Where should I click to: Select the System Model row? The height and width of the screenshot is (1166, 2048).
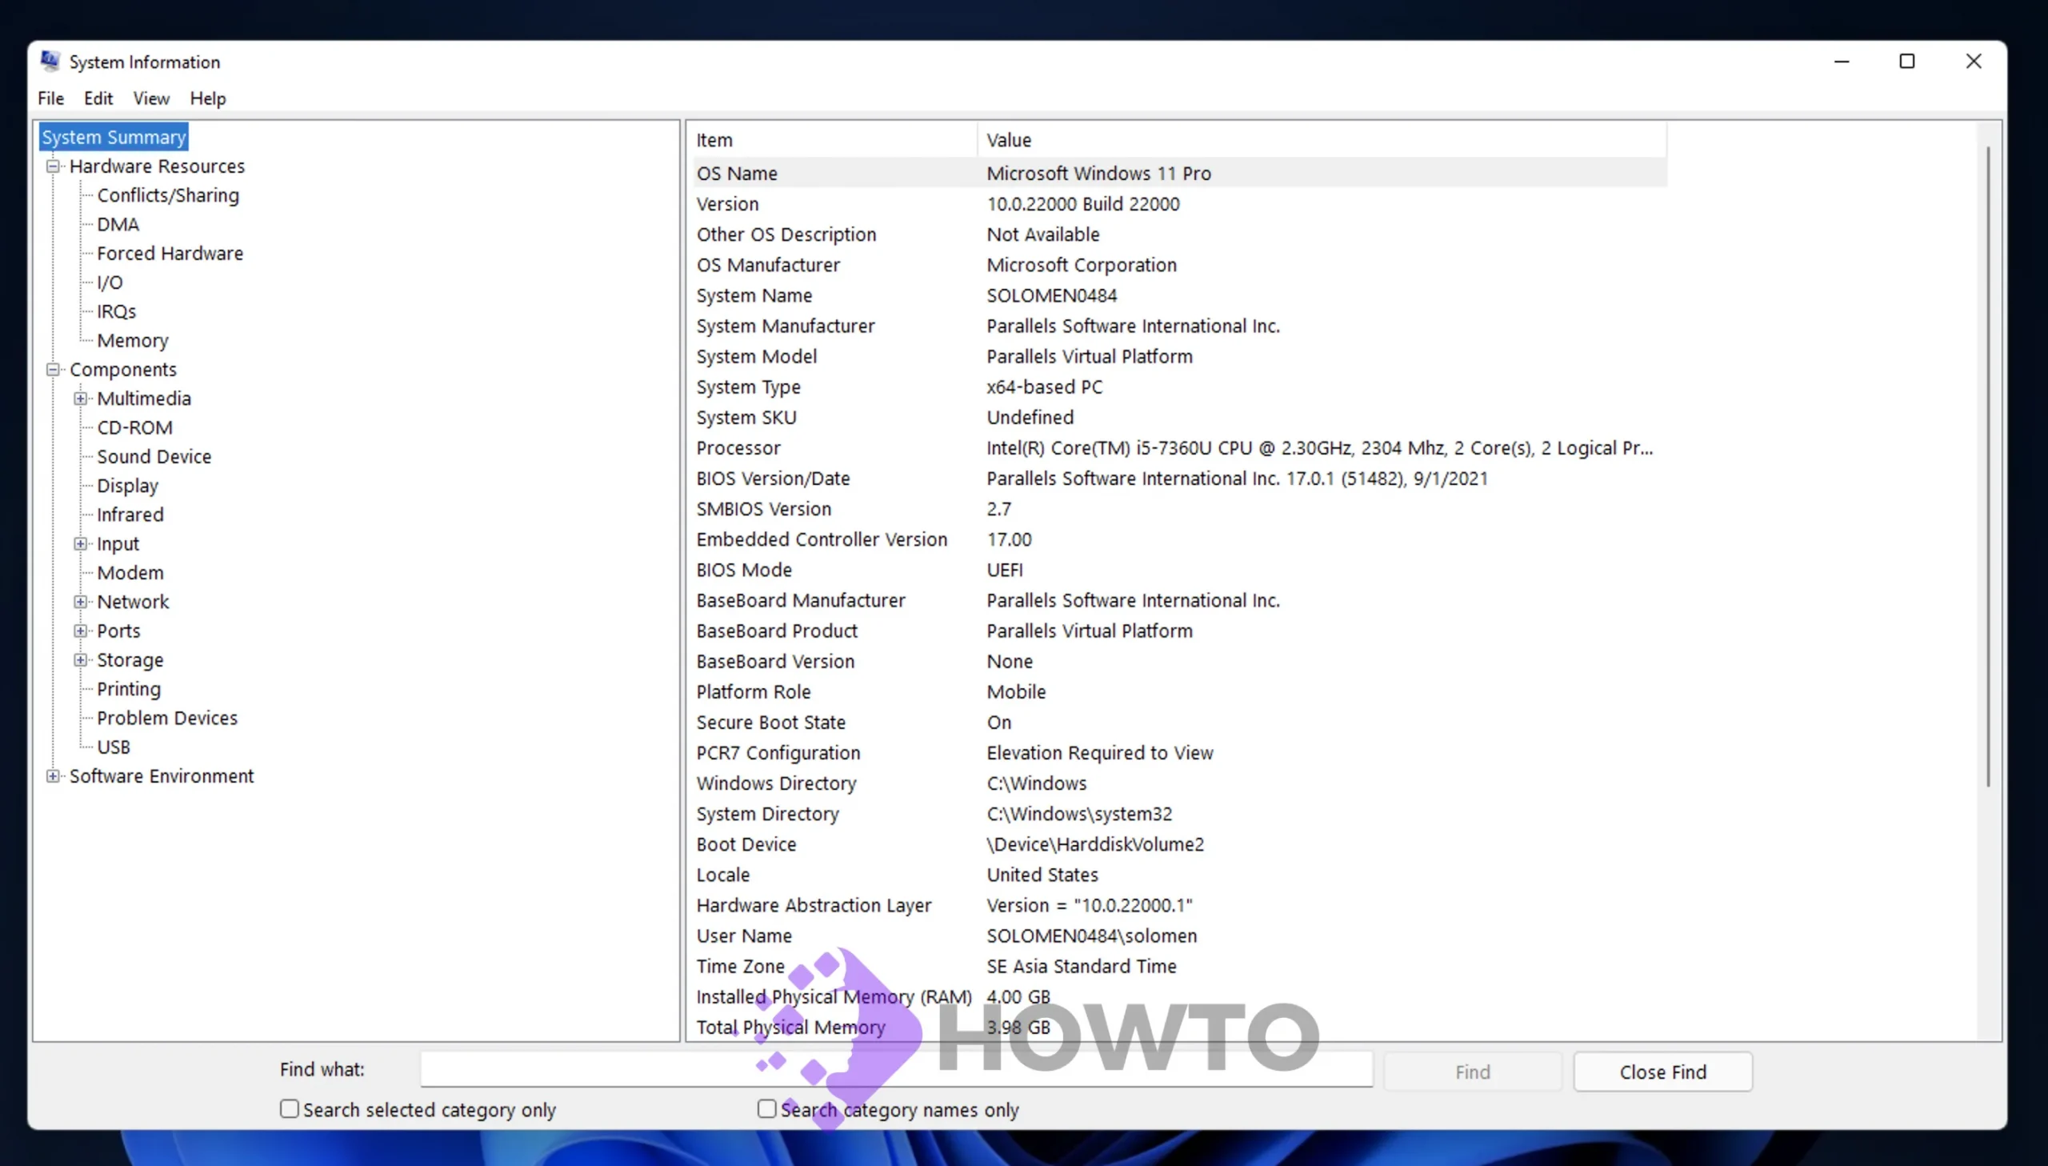click(x=1180, y=356)
